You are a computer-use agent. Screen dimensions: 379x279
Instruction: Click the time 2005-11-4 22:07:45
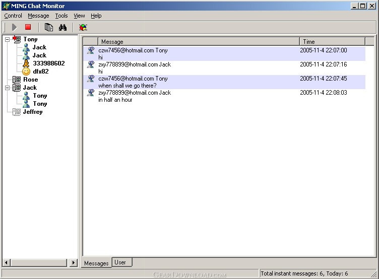324,79
